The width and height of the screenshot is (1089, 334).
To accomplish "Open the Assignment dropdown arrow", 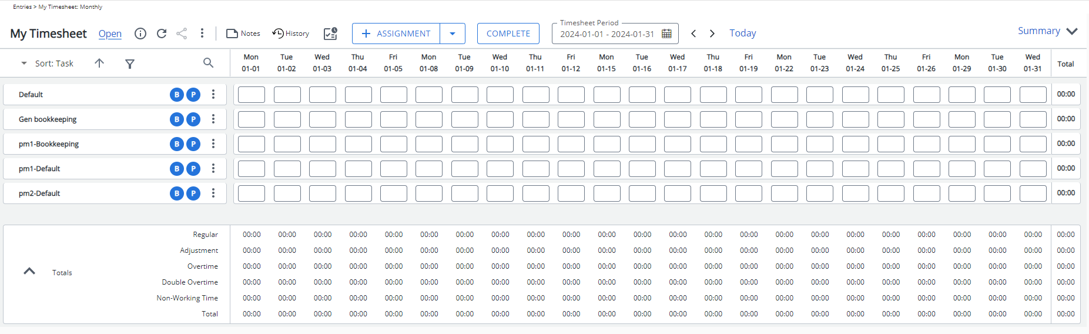I will (x=453, y=34).
